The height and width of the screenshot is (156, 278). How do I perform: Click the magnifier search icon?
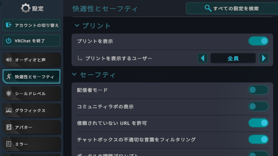tap(208, 8)
